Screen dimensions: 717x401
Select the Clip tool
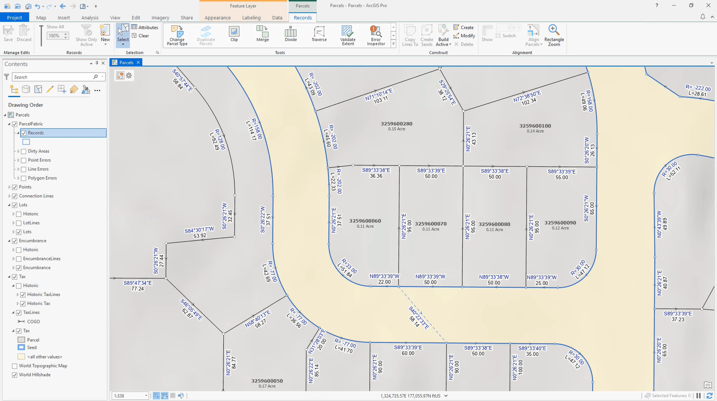pos(234,34)
